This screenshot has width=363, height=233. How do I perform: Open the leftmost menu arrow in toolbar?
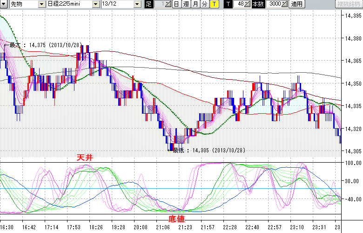coord(5,4)
